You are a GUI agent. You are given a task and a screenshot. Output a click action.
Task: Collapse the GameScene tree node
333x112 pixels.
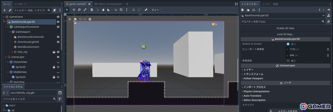click(4, 17)
